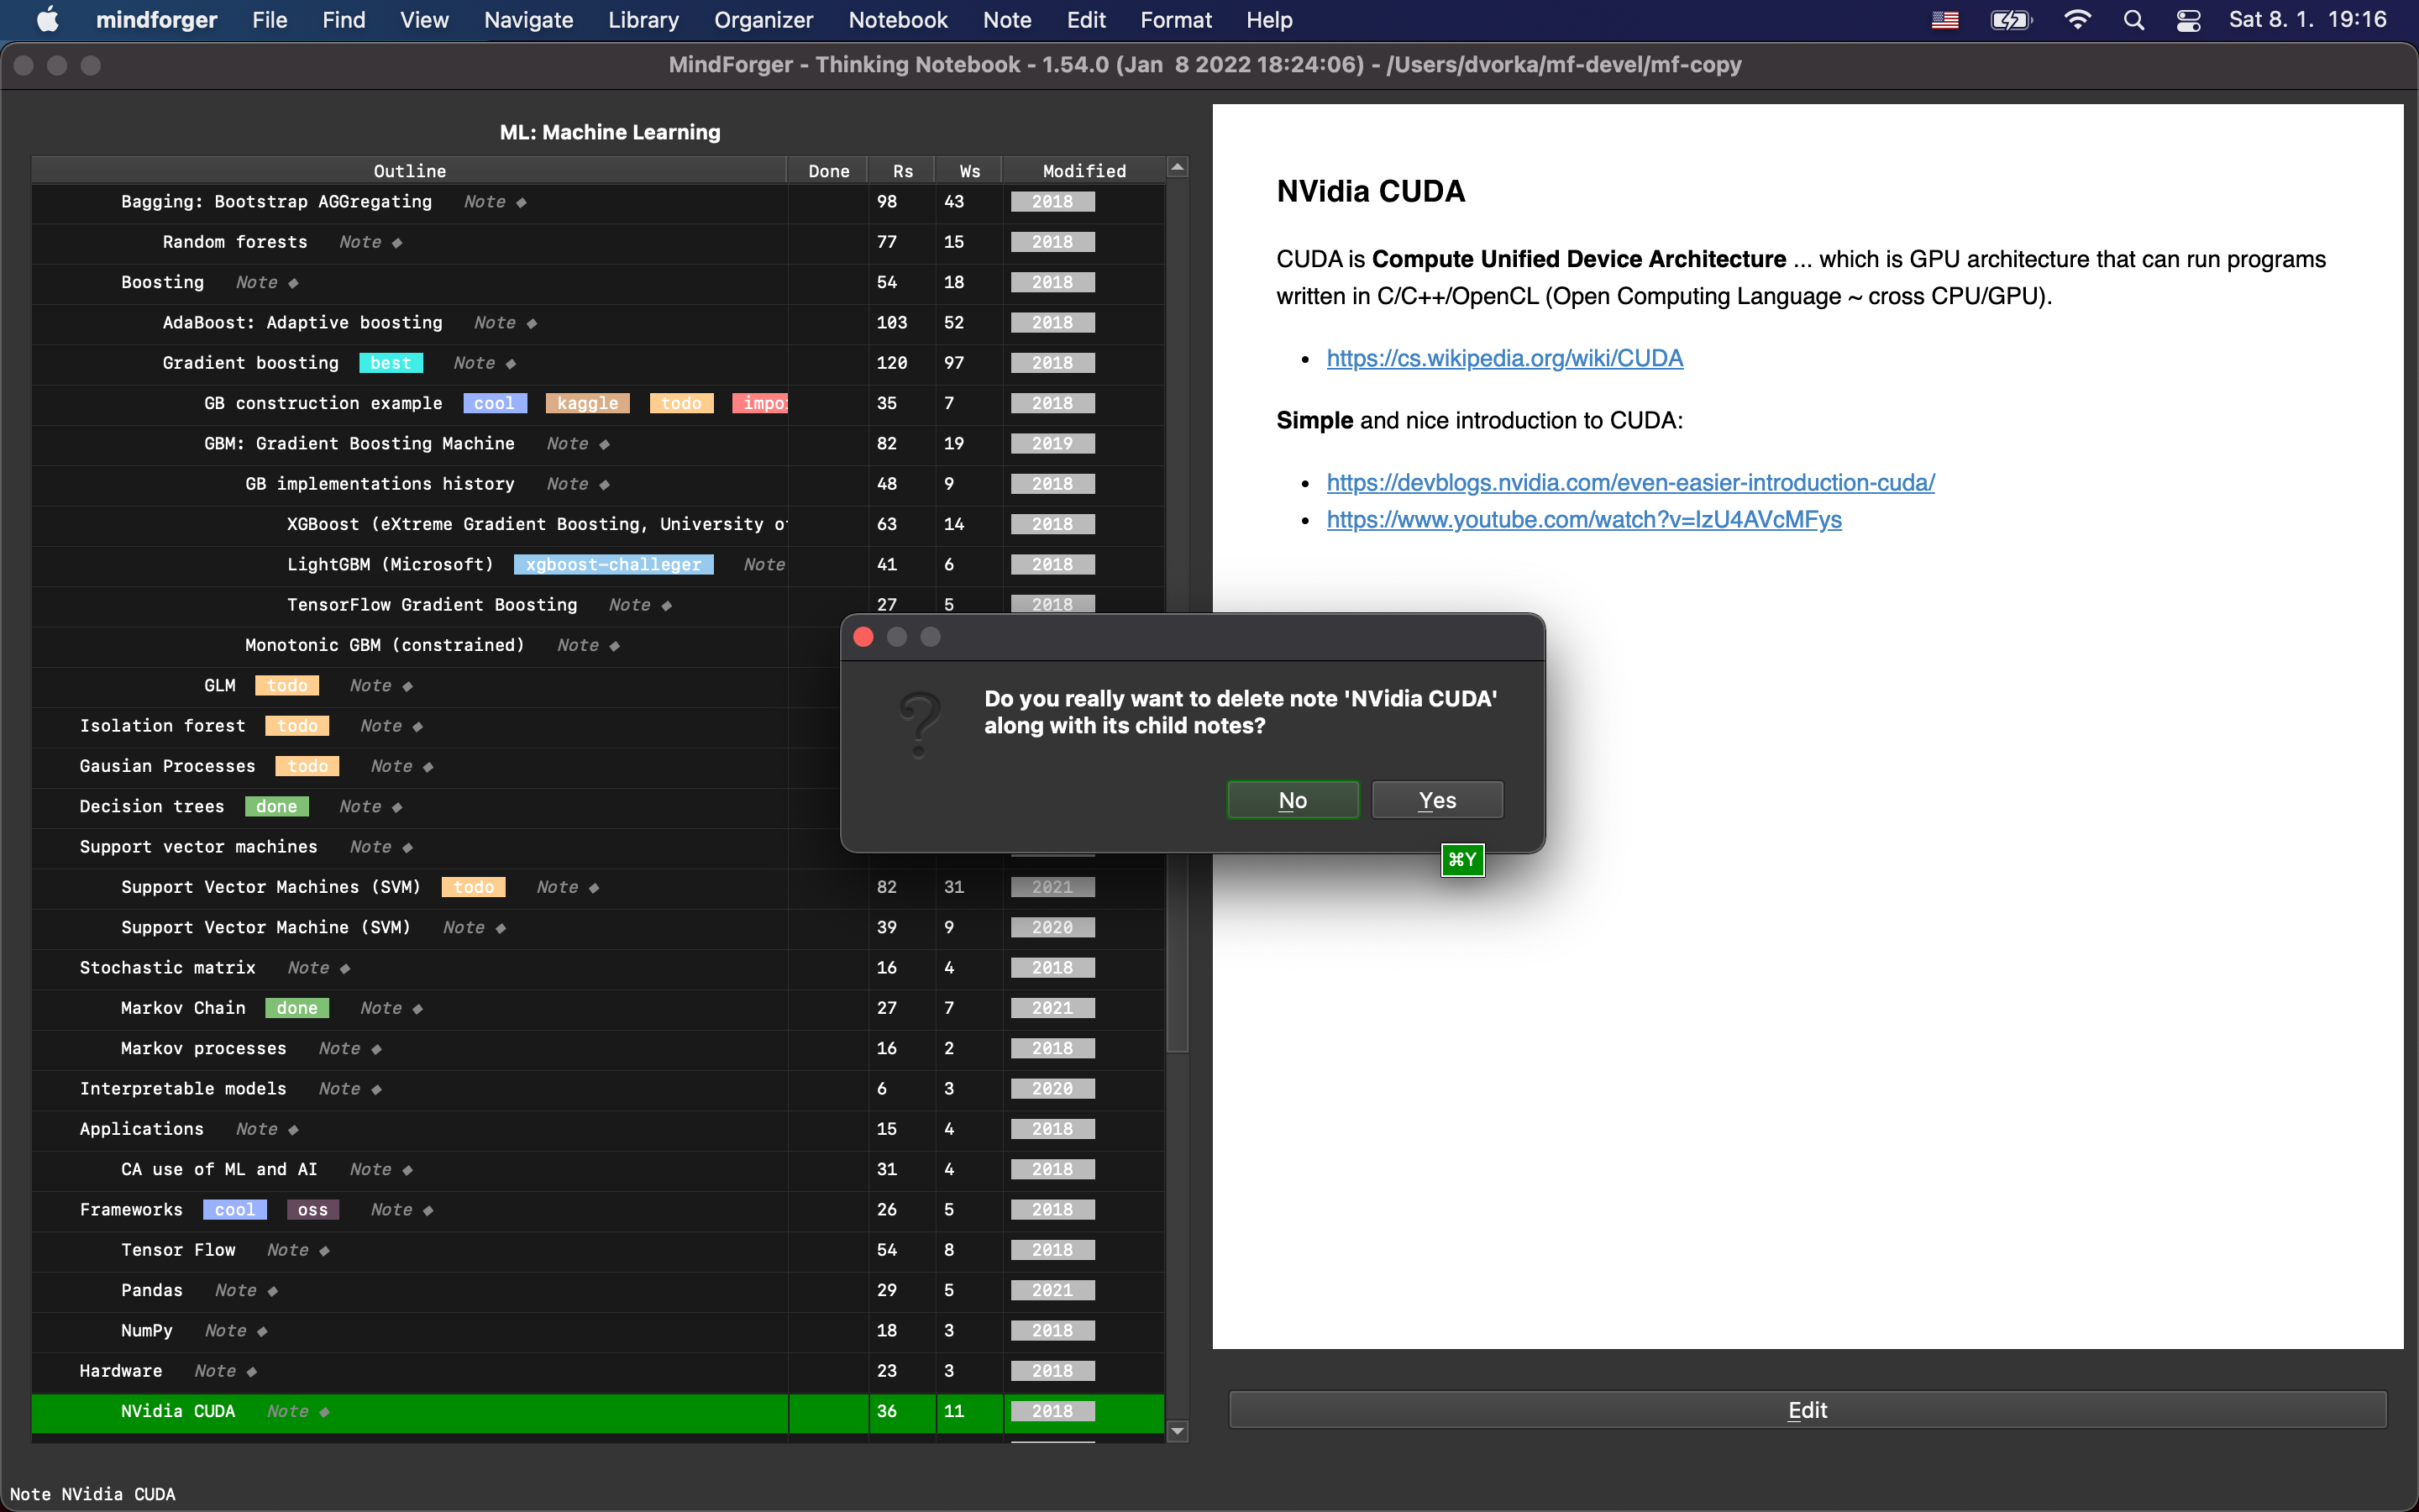Image resolution: width=2419 pixels, height=1512 pixels.
Task: Open the CUDA Wikipedia link
Action: [1504, 358]
